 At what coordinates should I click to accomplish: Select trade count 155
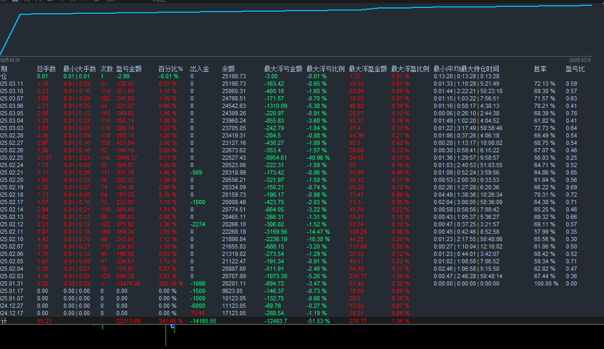point(105,114)
